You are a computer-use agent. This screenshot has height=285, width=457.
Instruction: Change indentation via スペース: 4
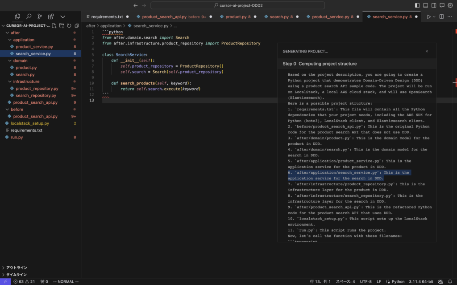point(345,281)
